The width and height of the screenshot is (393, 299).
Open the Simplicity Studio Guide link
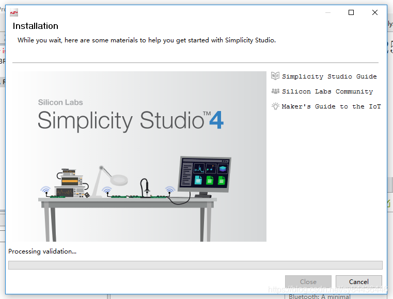point(329,76)
